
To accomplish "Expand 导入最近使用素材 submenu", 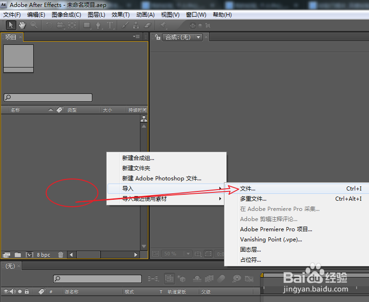I will pyautogui.click(x=166, y=198).
